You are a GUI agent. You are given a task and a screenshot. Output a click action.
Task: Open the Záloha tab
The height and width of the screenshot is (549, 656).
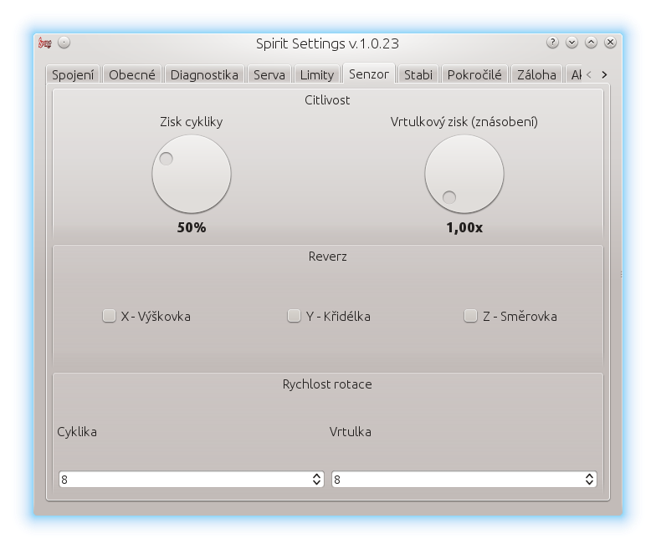pyautogui.click(x=536, y=74)
